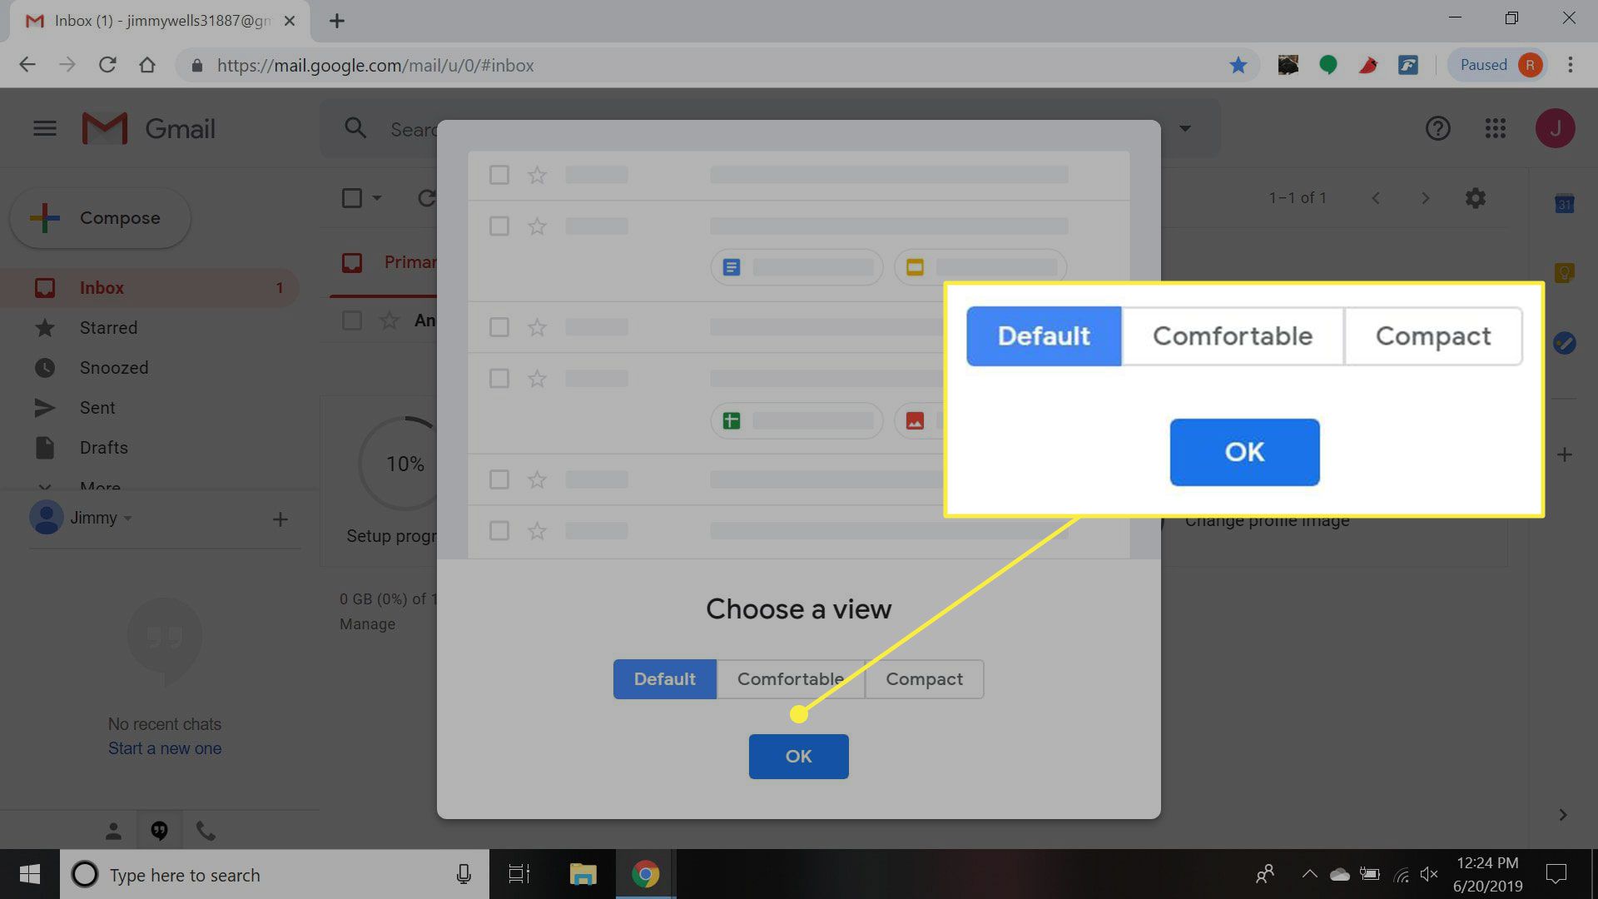Click OK in the Choose a view dialog
Screen dimensions: 1598x899
pos(799,757)
